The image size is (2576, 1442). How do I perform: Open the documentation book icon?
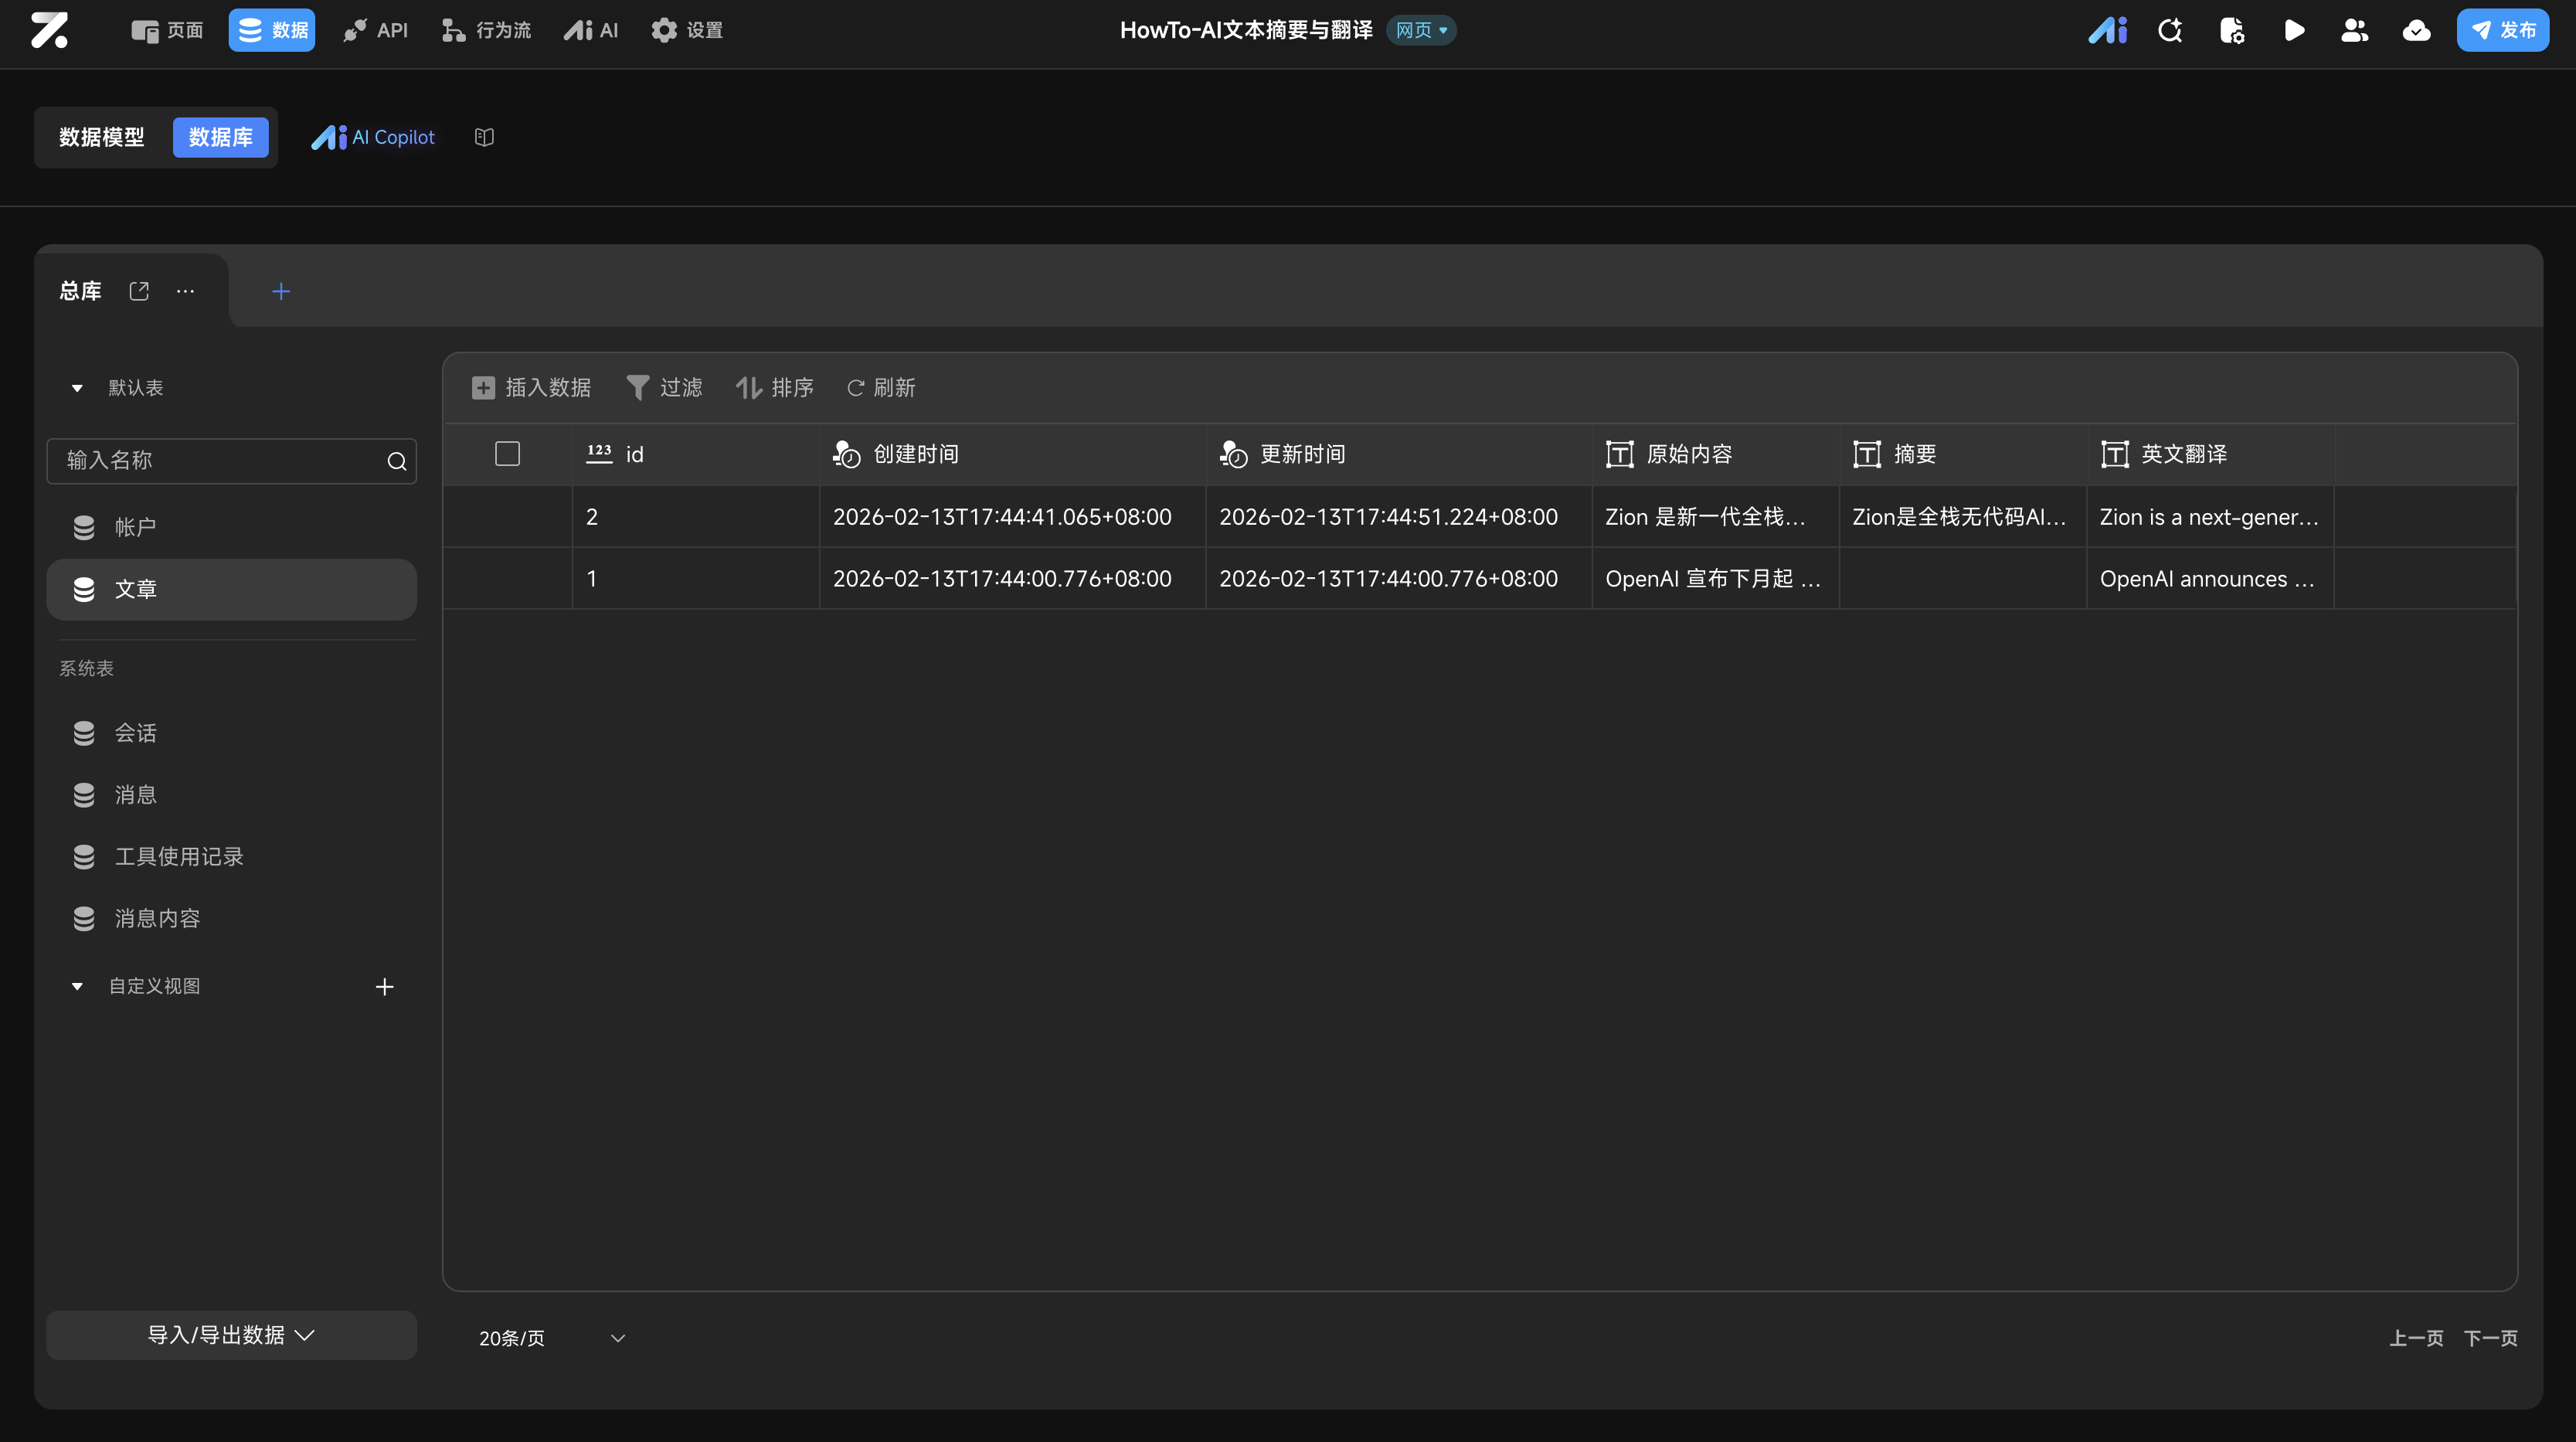(484, 137)
